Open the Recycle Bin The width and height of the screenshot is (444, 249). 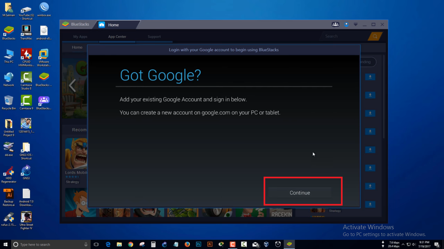click(x=9, y=102)
